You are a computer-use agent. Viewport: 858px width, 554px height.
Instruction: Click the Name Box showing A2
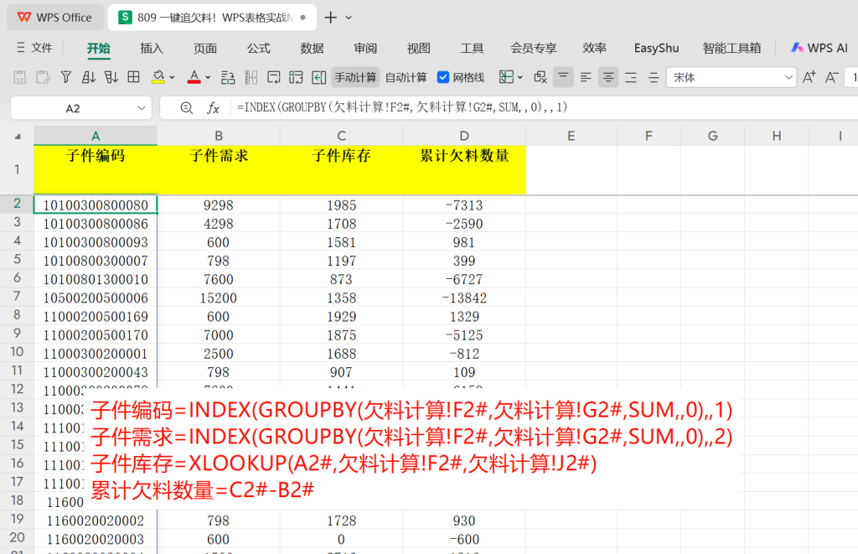tap(73, 108)
